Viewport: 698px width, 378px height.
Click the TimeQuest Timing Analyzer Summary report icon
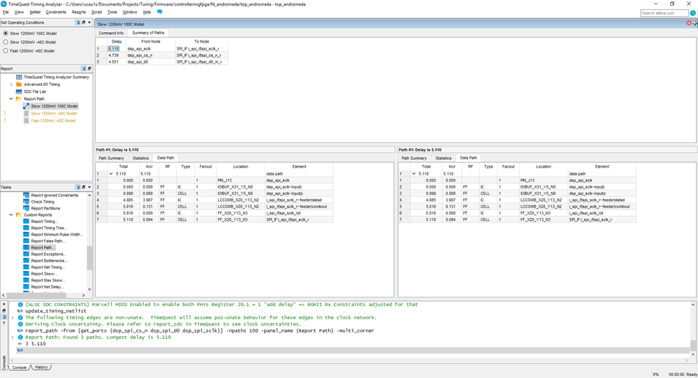(x=19, y=77)
